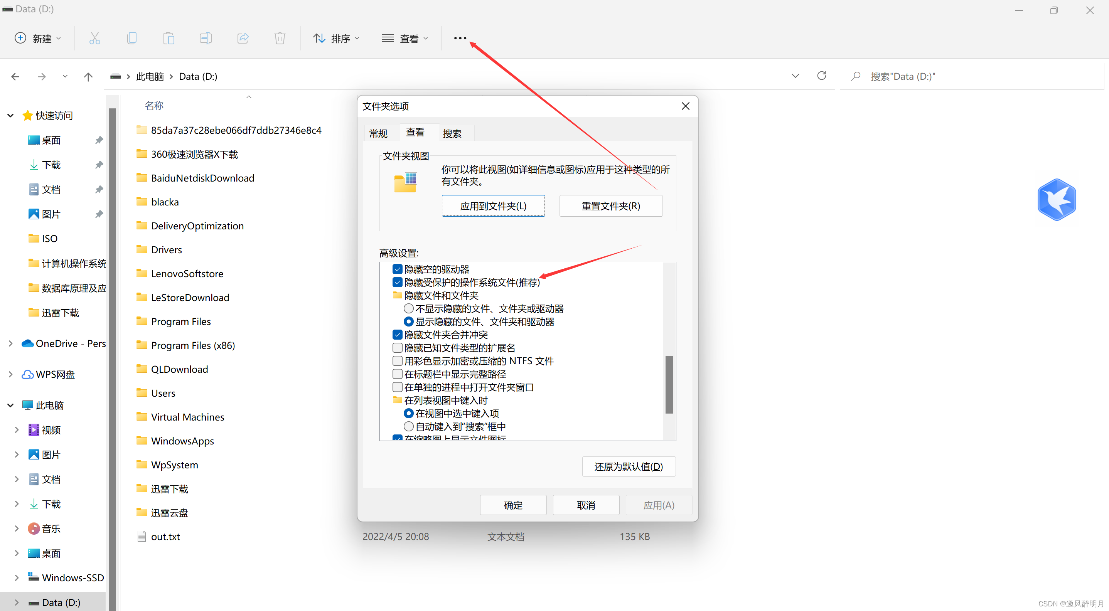Click the 还原为默认值(D) button
This screenshot has width=1109, height=611.
tap(629, 466)
